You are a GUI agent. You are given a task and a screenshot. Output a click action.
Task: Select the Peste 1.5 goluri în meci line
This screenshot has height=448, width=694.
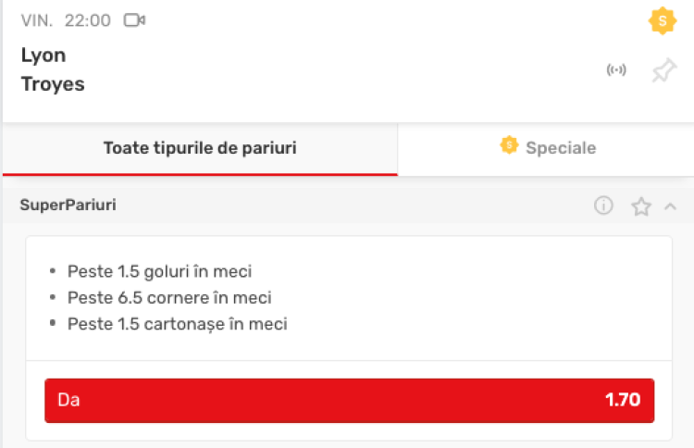point(159,271)
